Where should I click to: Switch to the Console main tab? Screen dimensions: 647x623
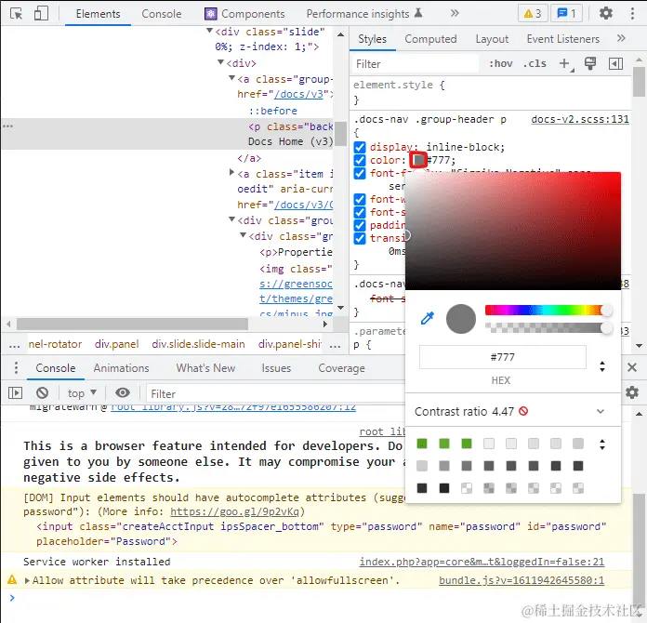pyautogui.click(x=162, y=14)
